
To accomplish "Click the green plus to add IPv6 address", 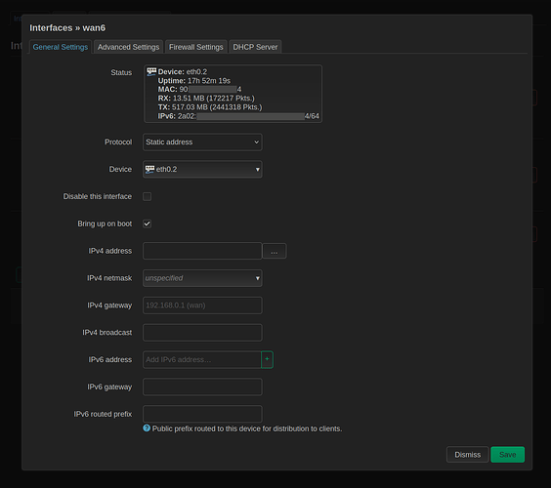I will click(267, 359).
